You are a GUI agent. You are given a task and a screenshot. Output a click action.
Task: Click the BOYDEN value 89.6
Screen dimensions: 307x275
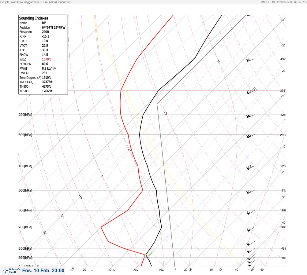[x=45, y=64]
